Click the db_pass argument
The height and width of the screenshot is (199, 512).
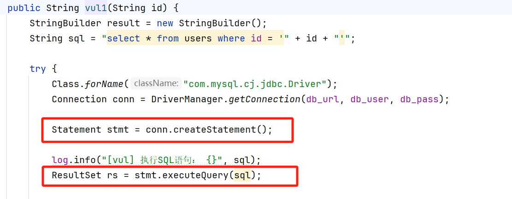419,99
